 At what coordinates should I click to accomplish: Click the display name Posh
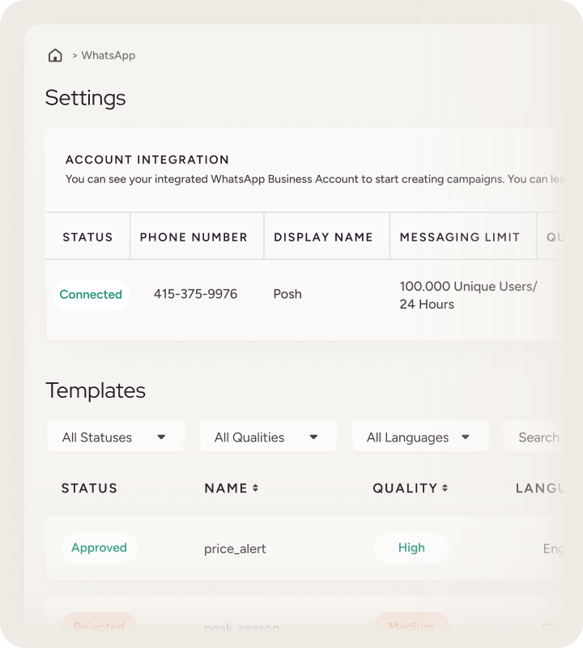tap(287, 294)
